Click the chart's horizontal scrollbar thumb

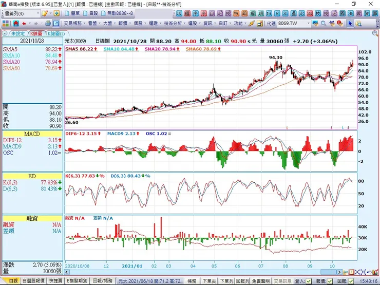coord(328,272)
